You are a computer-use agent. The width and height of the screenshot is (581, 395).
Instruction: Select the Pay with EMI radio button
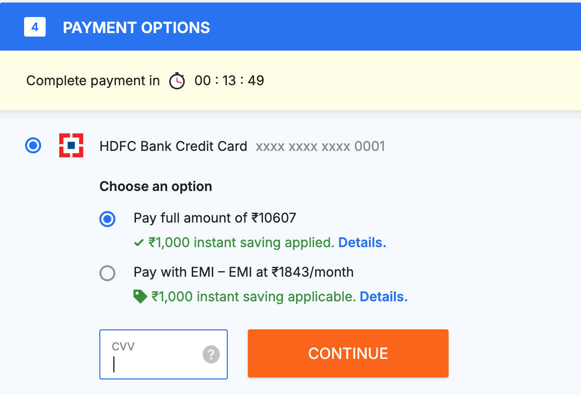(107, 273)
